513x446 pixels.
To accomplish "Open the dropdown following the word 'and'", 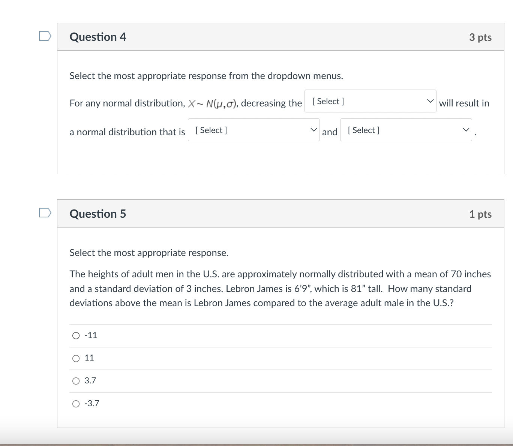I will click(x=406, y=129).
